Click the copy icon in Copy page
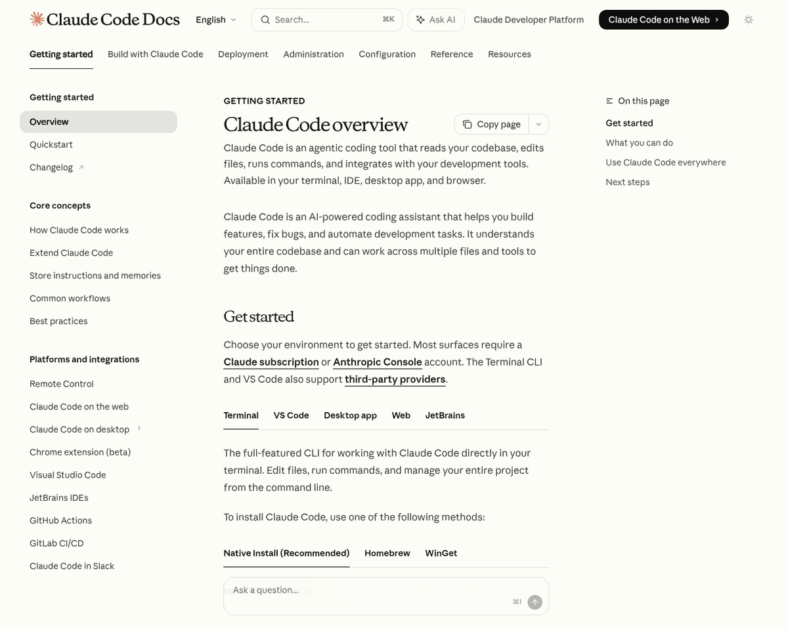The image size is (788, 630). click(x=467, y=124)
